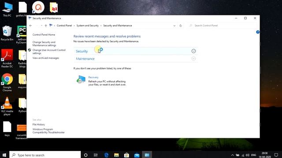Viewport: 282px width, 158px height.
Task: Open the Recovery link
Action: pyautogui.click(x=93, y=77)
